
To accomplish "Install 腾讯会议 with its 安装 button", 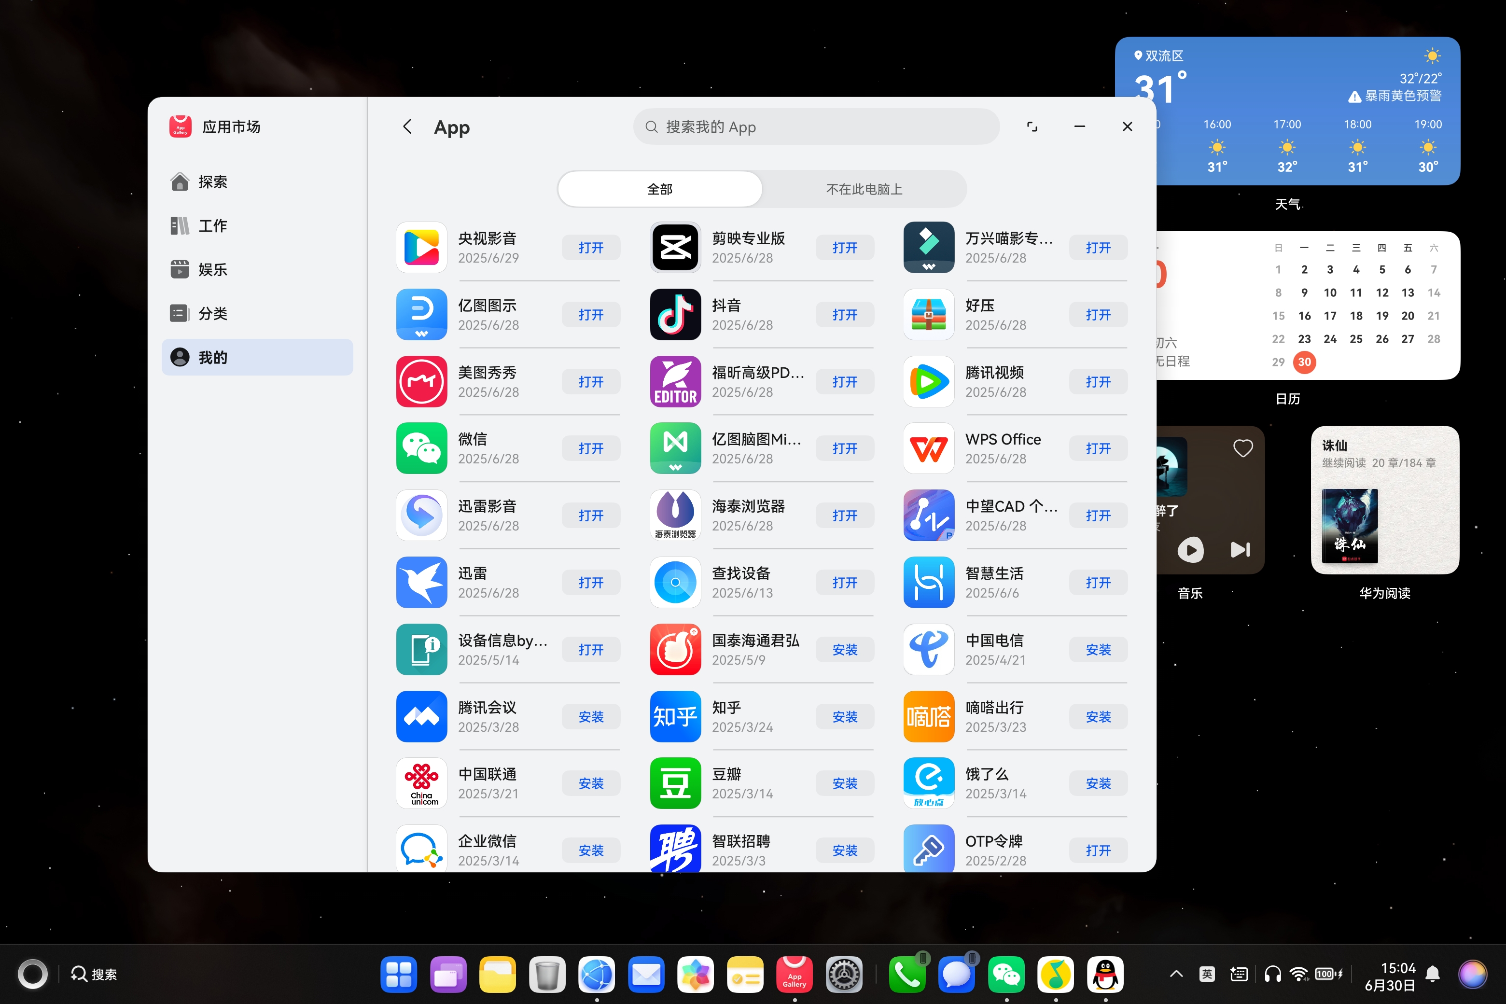I will [591, 716].
